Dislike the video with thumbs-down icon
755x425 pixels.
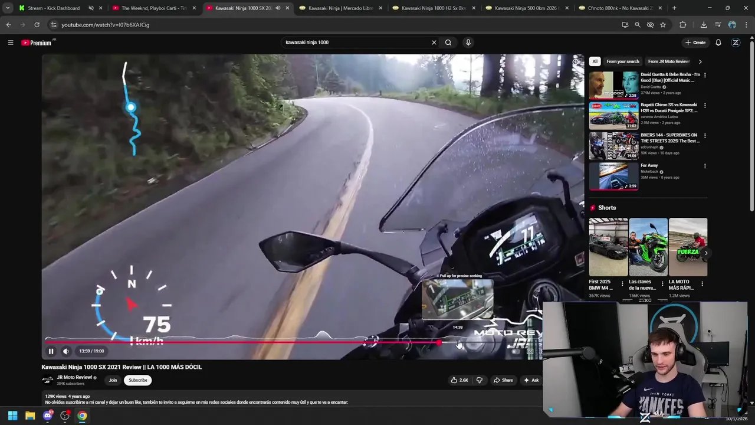(479, 380)
